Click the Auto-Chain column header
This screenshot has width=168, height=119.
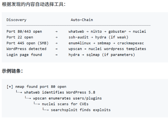click(x=82, y=20)
